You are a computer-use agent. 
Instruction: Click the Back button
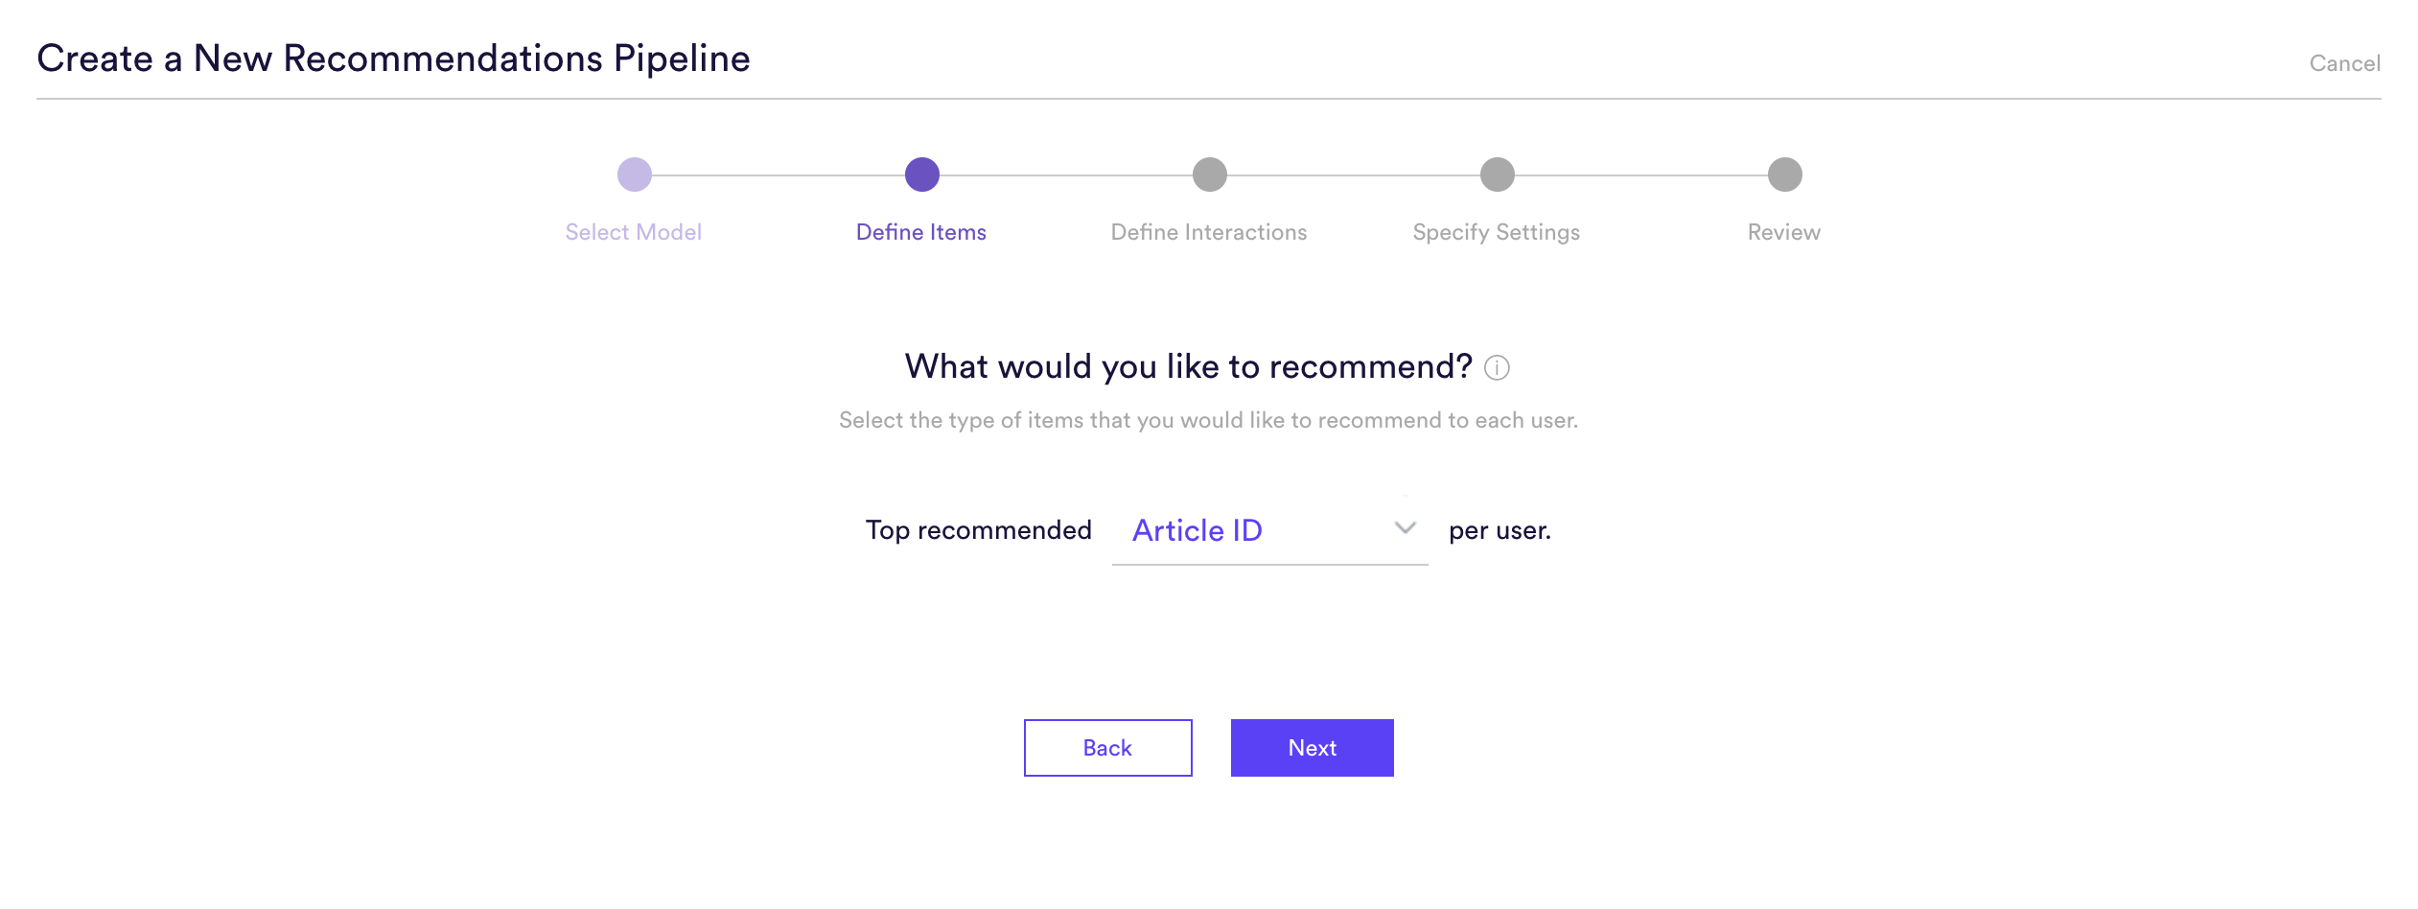[1108, 748]
